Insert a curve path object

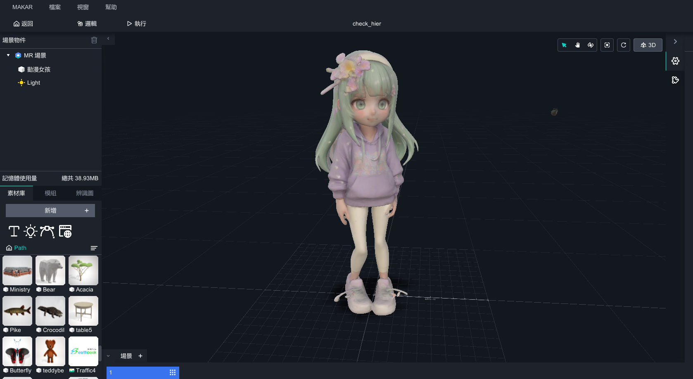pos(47,231)
